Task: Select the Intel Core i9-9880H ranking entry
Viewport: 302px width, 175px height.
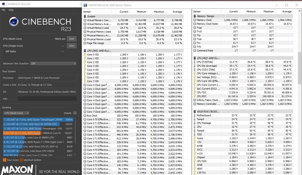Action: (x=38, y=138)
